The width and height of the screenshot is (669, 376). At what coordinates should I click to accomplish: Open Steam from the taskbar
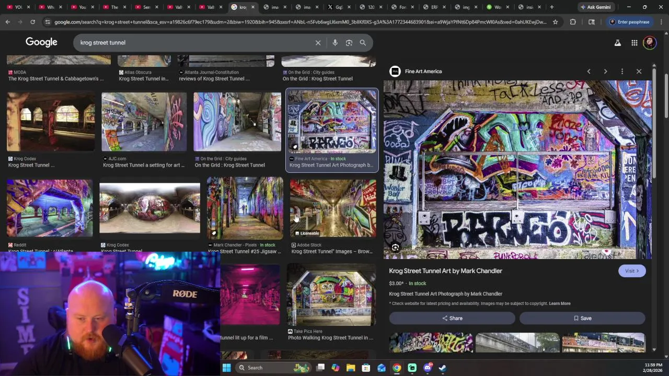point(443,368)
